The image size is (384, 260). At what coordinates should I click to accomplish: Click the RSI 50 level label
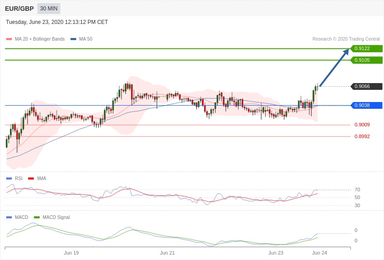pyautogui.click(x=357, y=197)
